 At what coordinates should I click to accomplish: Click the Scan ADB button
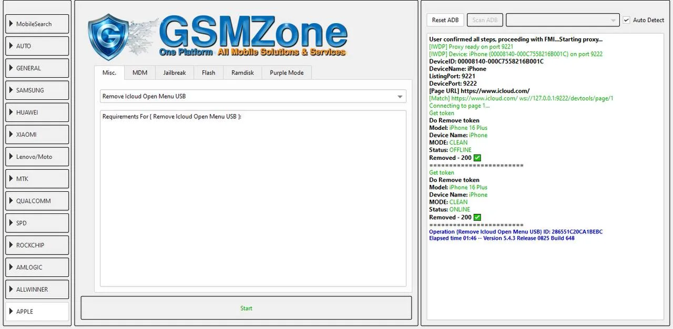point(485,20)
